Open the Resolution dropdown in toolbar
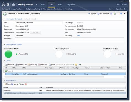 [70, 65]
